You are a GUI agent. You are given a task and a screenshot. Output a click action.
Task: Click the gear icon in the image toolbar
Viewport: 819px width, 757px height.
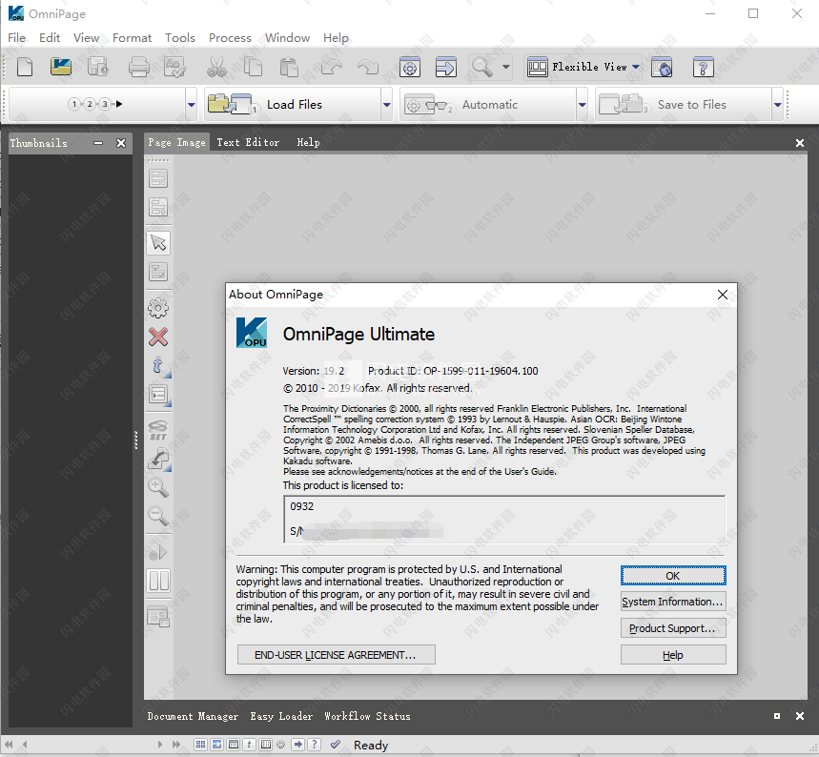(158, 308)
